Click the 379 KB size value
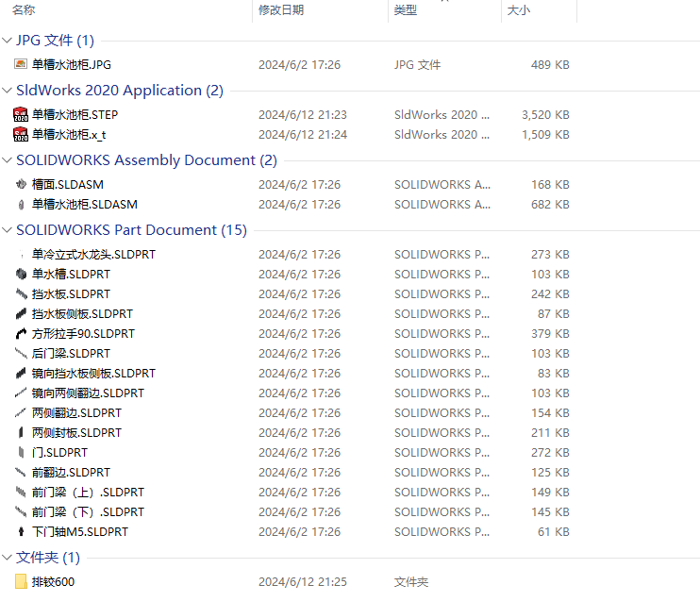 click(x=550, y=334)
